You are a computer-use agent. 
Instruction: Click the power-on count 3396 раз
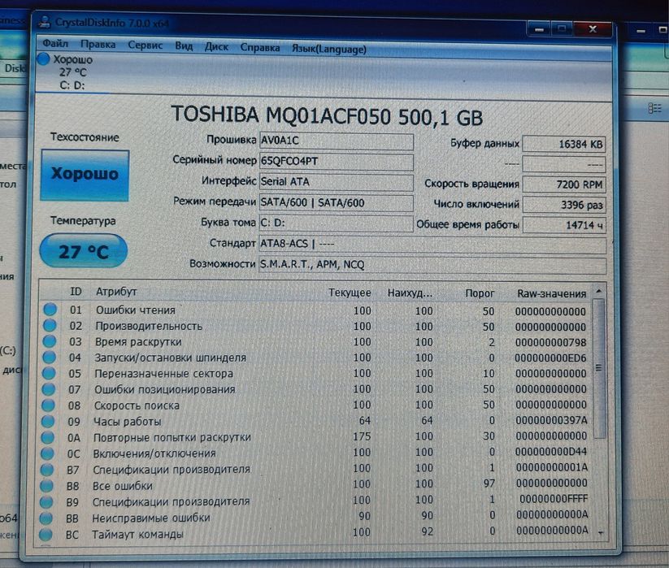tap(564, 205)
